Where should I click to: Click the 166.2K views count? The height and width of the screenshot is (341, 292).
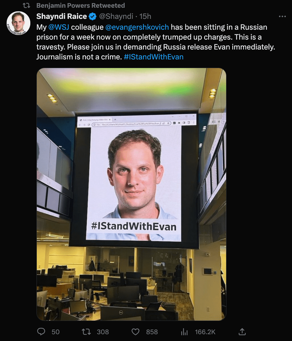click(205, 332)
